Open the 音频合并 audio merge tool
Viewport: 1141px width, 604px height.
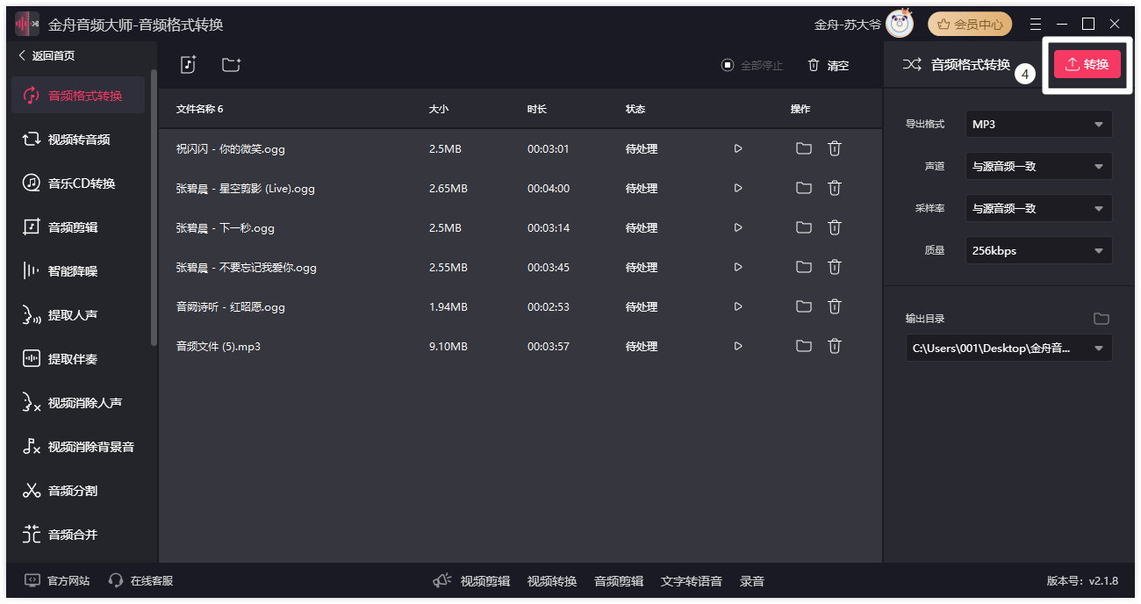77,534
